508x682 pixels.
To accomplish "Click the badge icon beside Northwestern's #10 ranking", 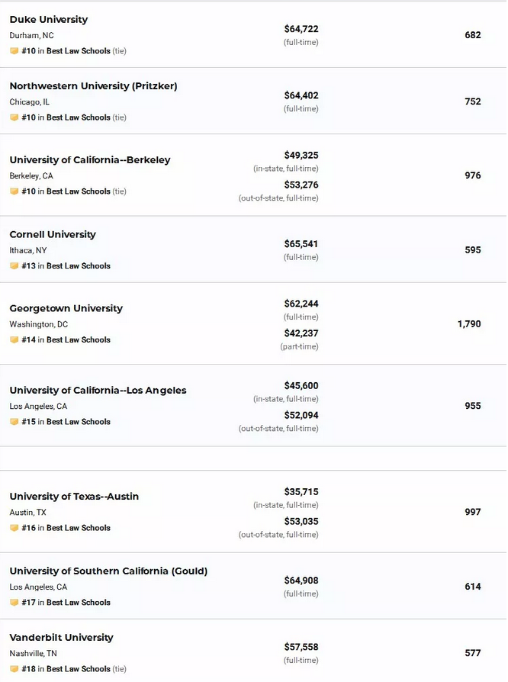I will [x=14, y=117].
